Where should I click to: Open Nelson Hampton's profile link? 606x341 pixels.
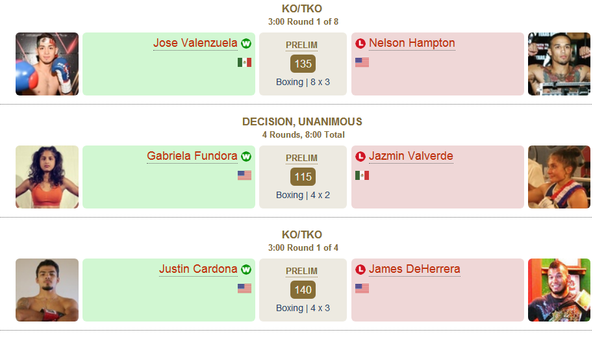coord(412,43)
